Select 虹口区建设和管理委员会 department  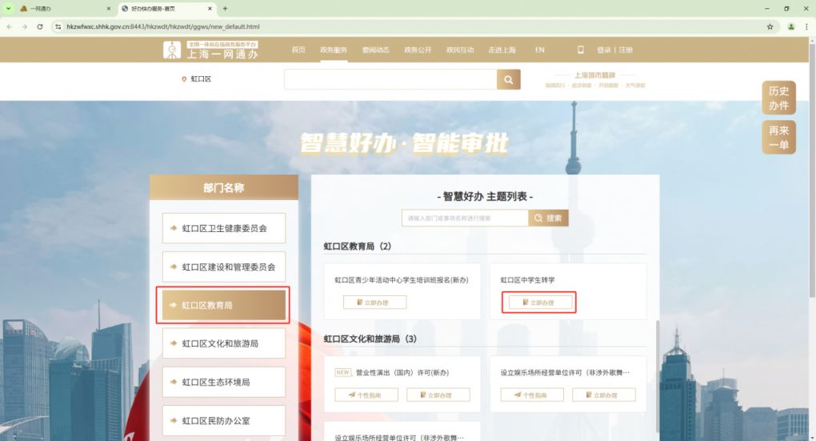click(224, 267)
